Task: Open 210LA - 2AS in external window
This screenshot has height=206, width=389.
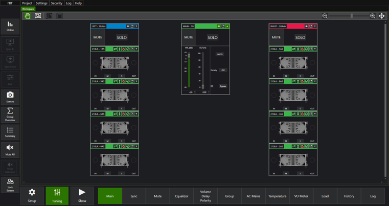Action: 311,146
